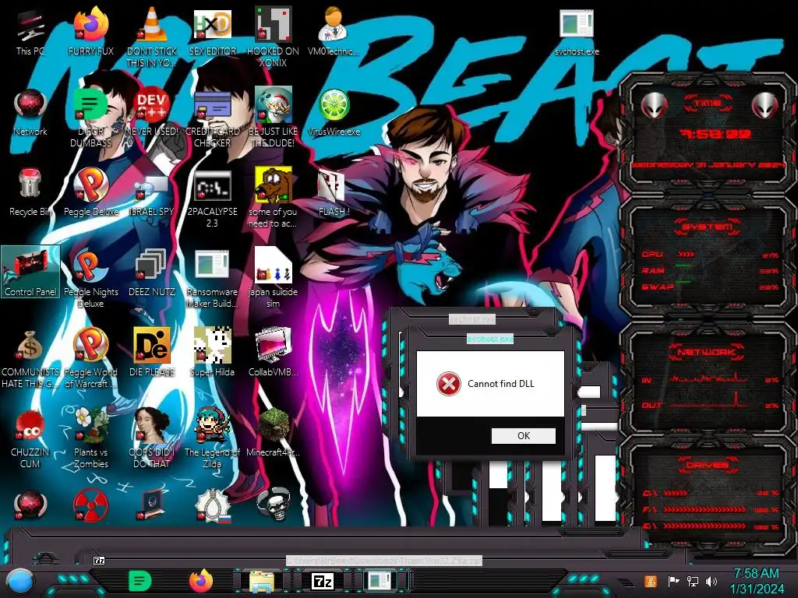Click the DRIVES gadget C:\ usage bar
The image size is (798, 598).
click(676, 493)
